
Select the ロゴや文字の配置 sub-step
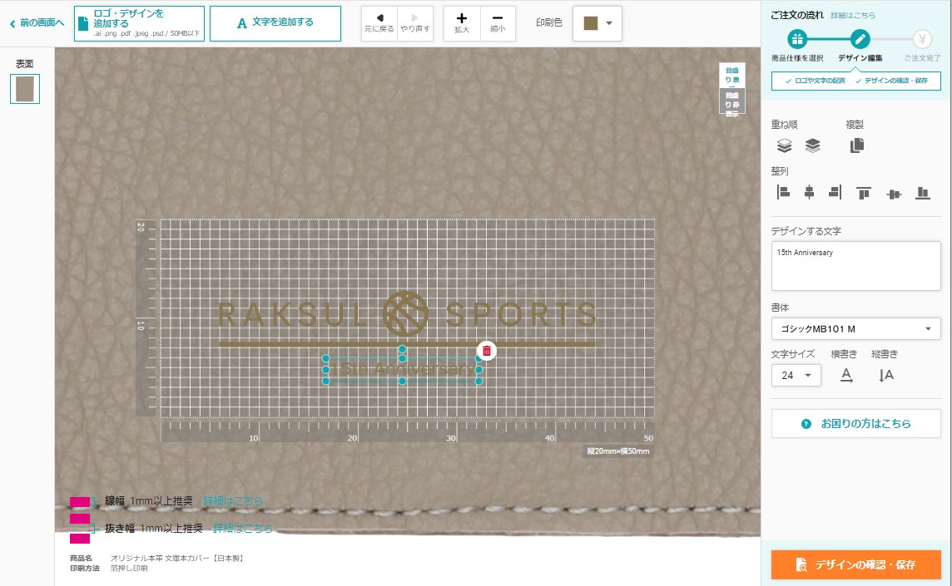[815, 81]
